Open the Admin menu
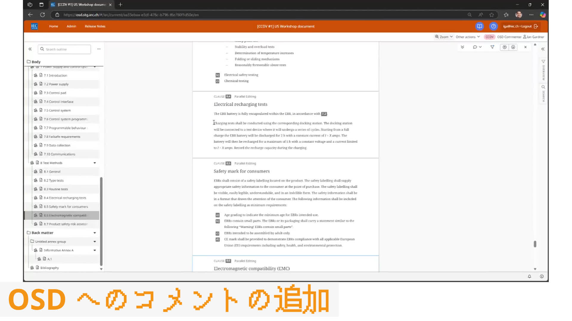Image resolution: width=572 pixels, height=321 pixels. 71,26
